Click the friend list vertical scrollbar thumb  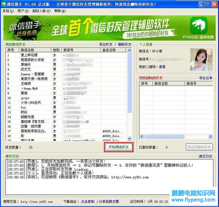tap(130, 82)
